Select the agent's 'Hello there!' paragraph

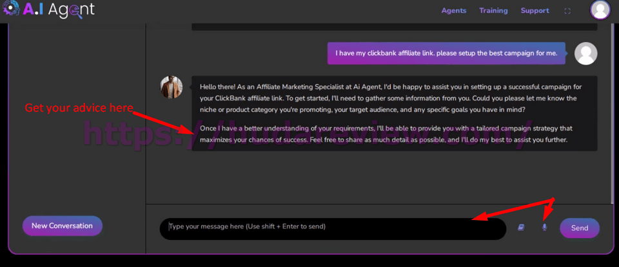[x=391, y=98]
